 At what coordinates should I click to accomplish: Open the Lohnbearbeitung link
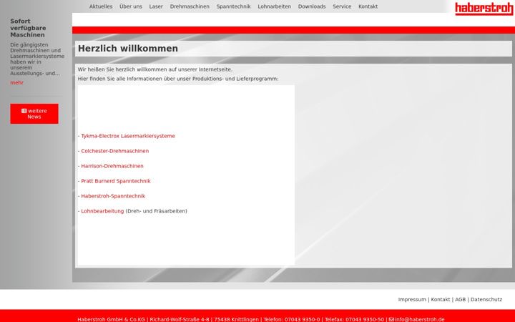pyautogui.click(x=102, y=211)
